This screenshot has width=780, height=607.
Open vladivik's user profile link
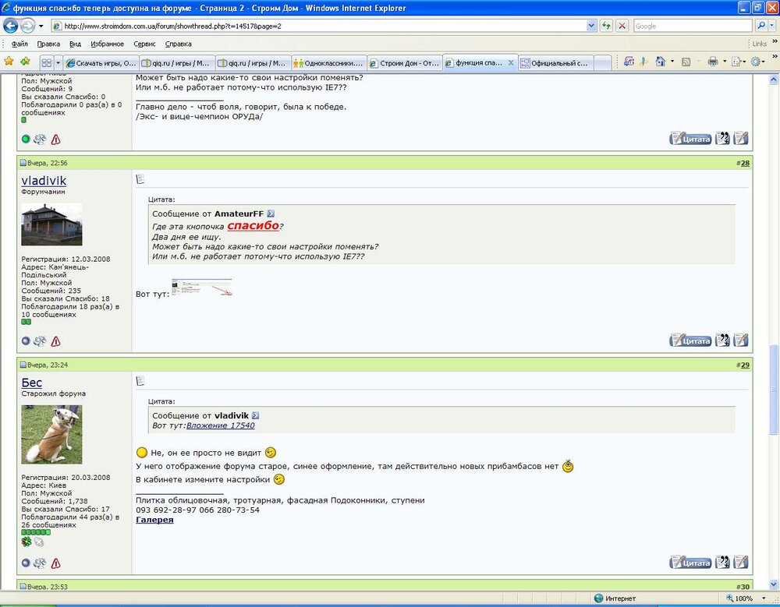point(44,181)
